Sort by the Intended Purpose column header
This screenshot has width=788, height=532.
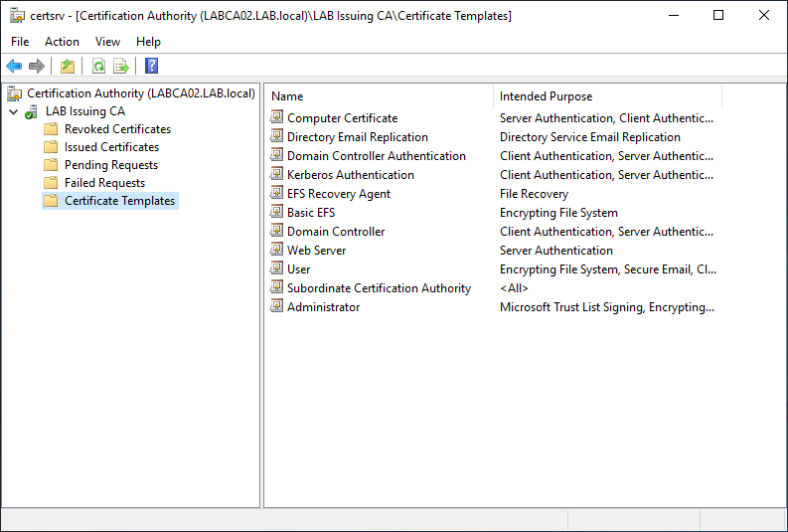tap(607, 96)
